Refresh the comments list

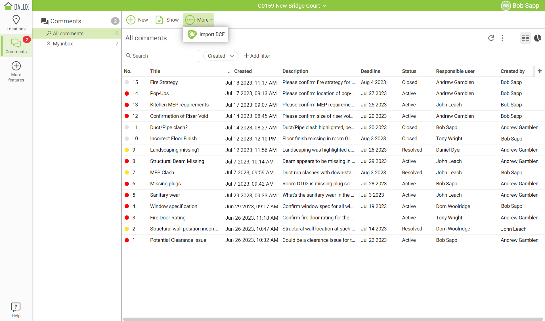click(491, 38)
